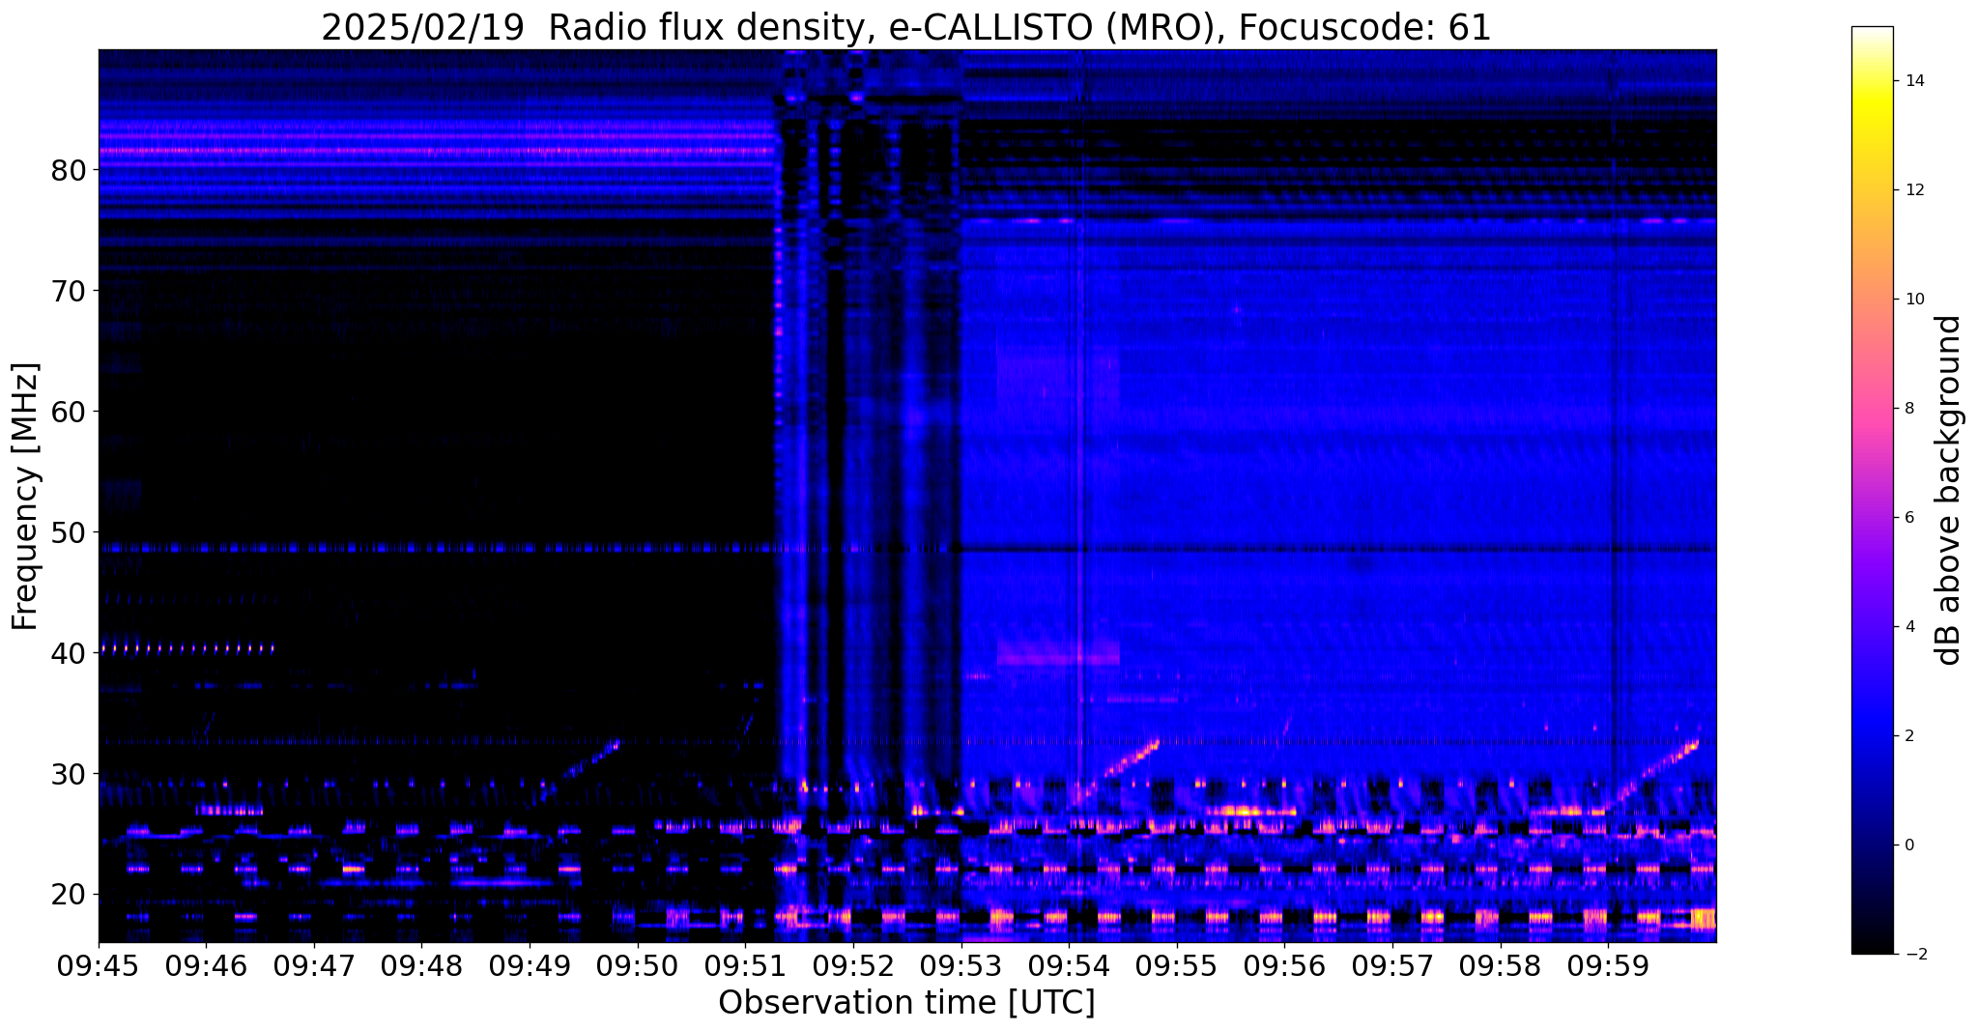
Task: Click the colorbar tick label −2
Action: pyautogui.click(x=1914, y=955)
